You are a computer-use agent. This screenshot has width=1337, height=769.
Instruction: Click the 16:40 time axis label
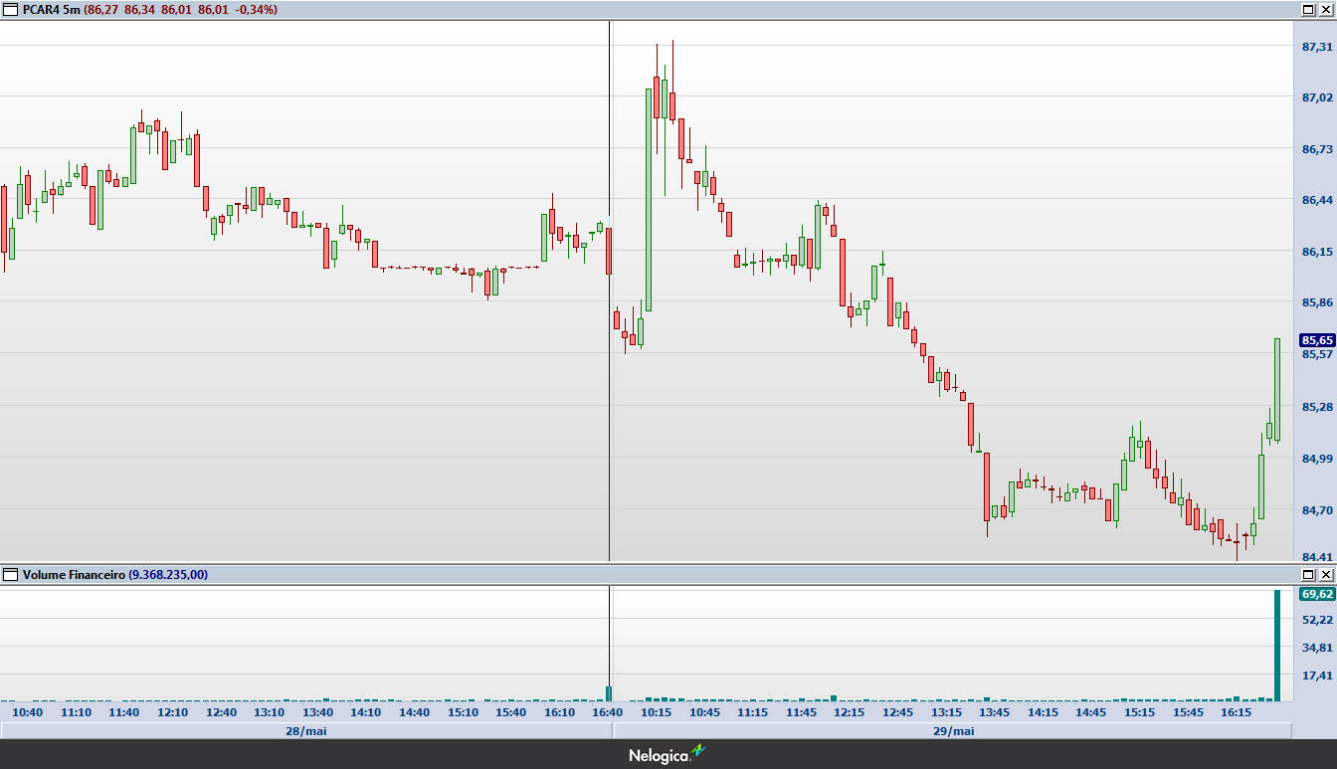click(607, 712)
